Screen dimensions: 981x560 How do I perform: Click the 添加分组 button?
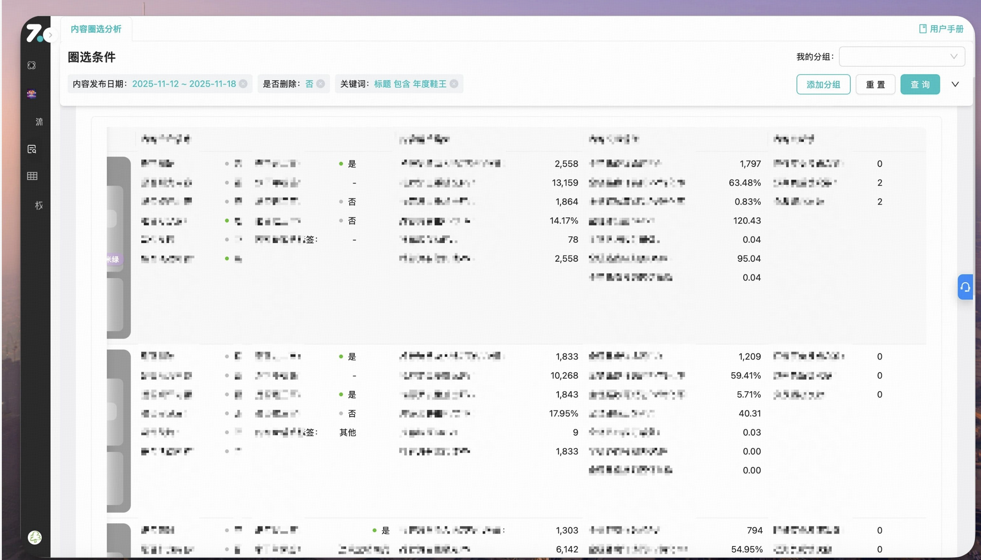(x=823, y=84)
